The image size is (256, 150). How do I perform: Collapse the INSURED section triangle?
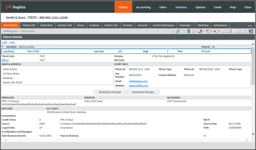click(3, 47)
